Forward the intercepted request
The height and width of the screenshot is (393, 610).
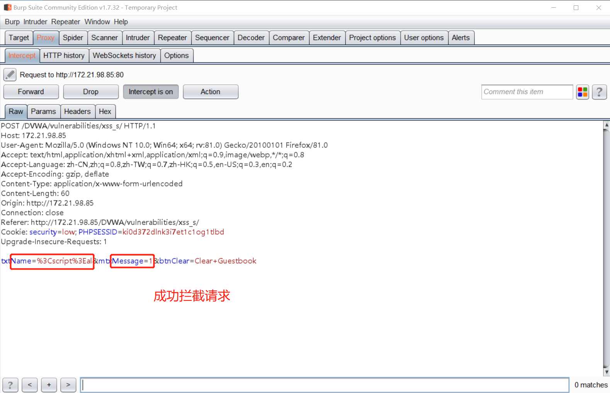(x=31, y=92)
